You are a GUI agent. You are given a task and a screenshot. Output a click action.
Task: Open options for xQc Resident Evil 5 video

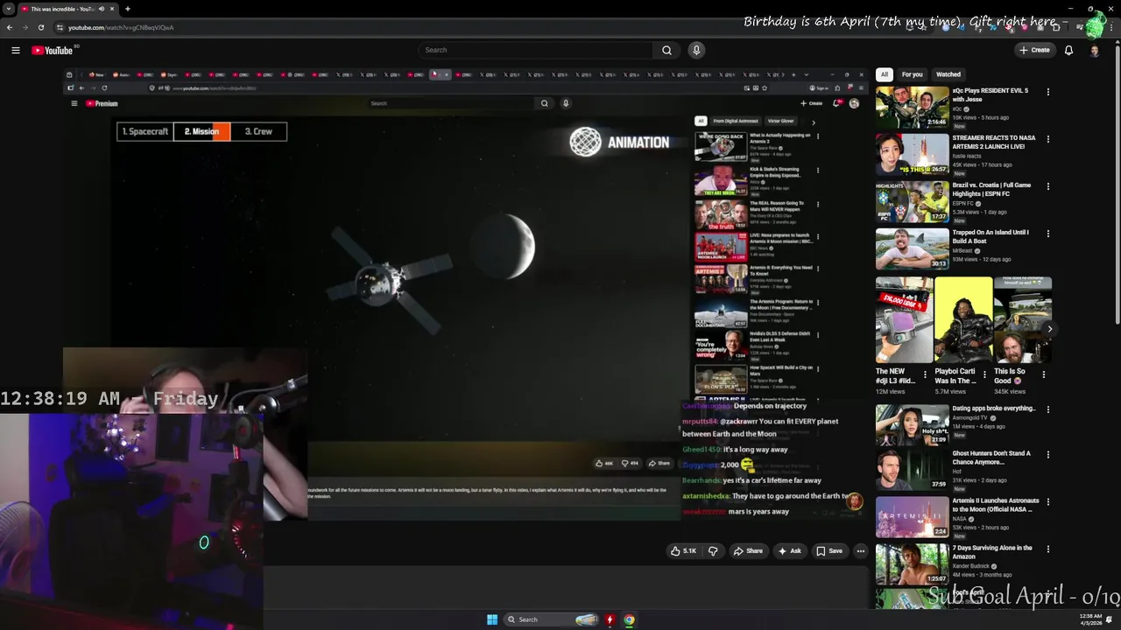pyautogui.click(x=1047, y=92)
